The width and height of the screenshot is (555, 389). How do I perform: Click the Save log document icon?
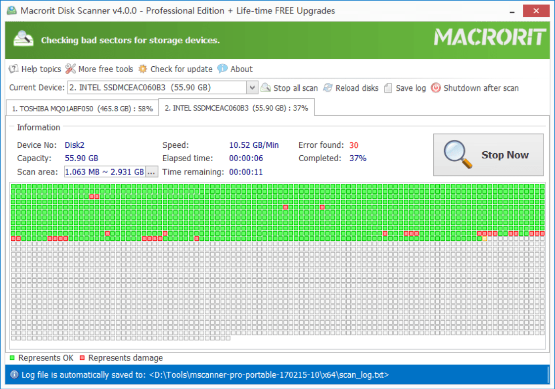[389, 87]
